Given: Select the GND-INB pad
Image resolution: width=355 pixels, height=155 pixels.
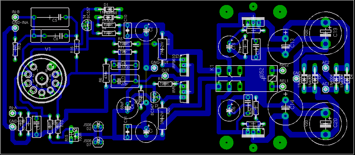Looking at the screenshot, I should tap(12, 127).
